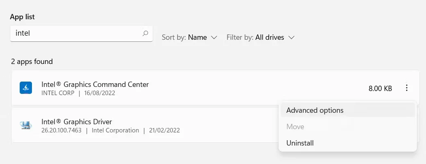426x164 pixels.
Task: Click the greyed-out Move menu entry
Action: [x=295, y=127]
